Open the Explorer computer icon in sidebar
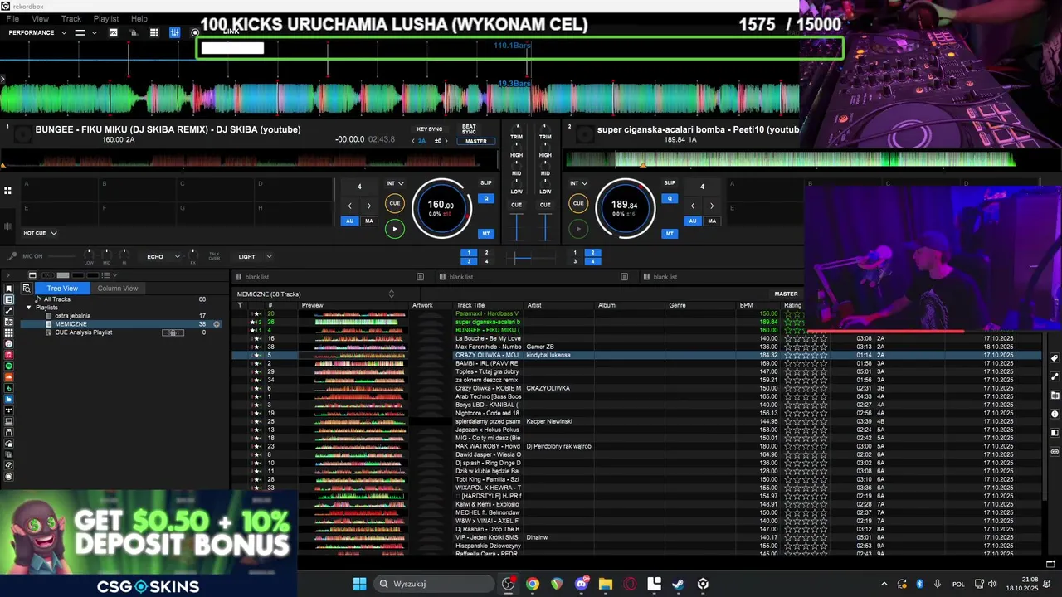 pos(9,420)
